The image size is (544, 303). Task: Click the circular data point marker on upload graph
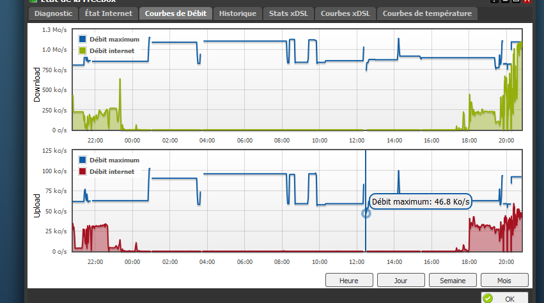tap(366, 214)
